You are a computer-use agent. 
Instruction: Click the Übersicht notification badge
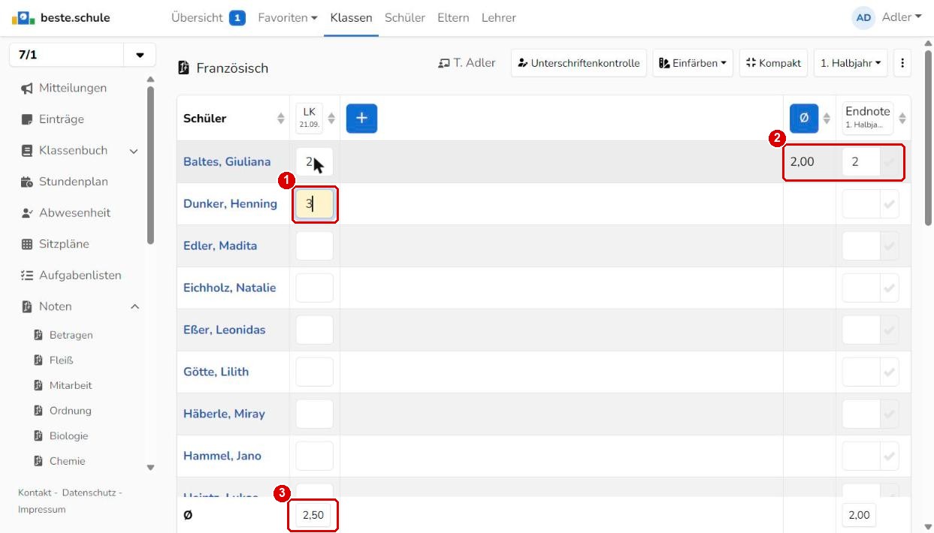click(237, 18)
